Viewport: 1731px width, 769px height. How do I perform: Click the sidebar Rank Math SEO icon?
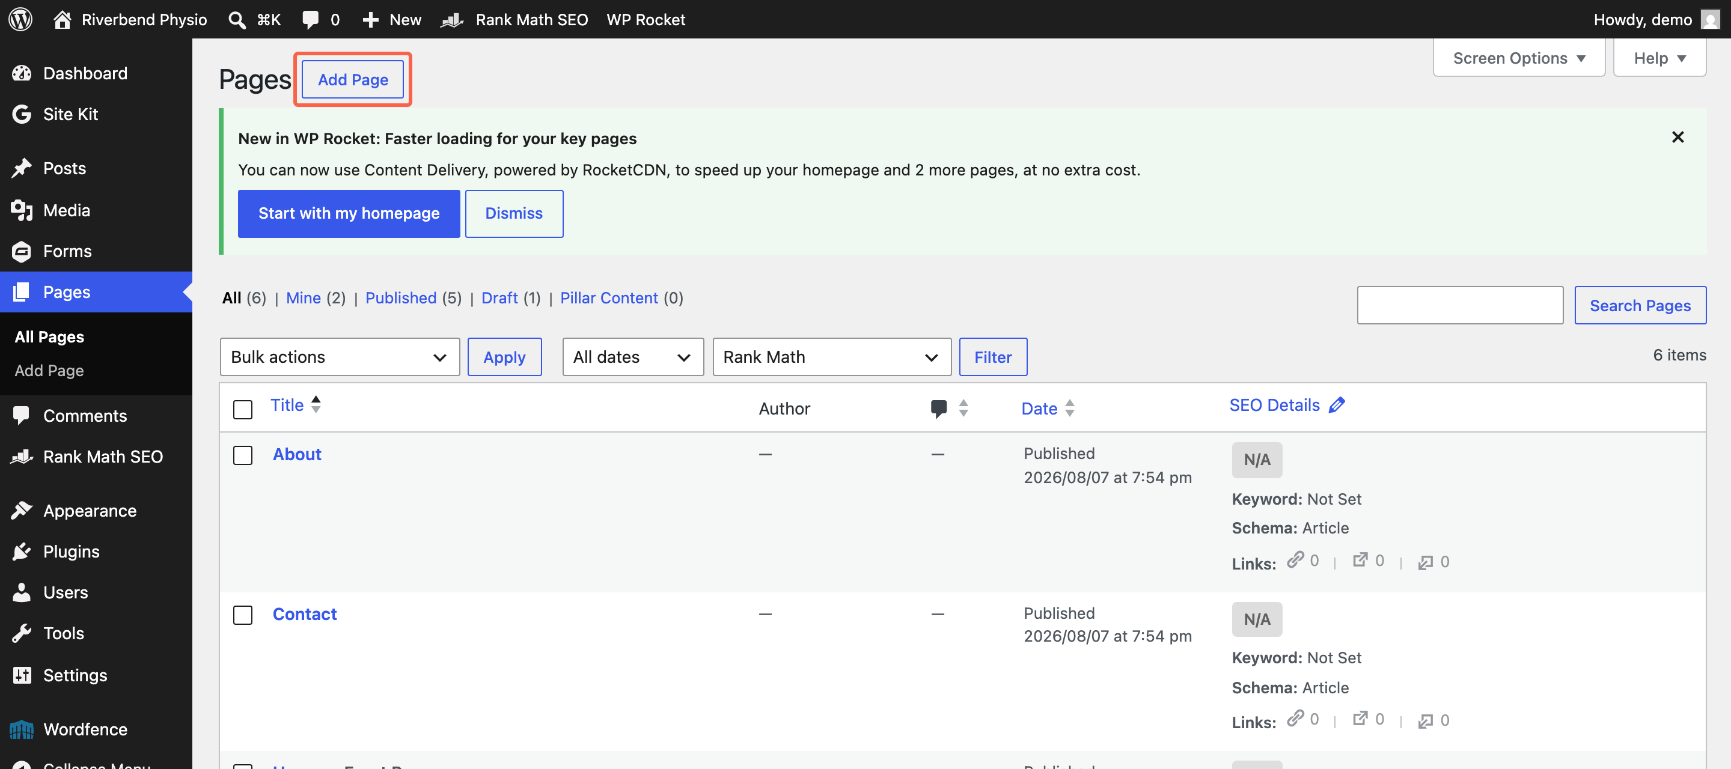pos(22,456)
